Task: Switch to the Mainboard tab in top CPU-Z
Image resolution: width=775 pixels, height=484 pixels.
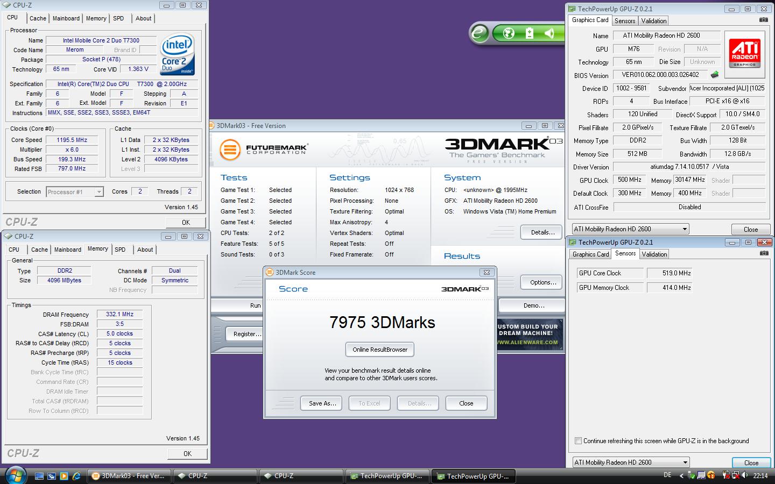Action: 66,18
